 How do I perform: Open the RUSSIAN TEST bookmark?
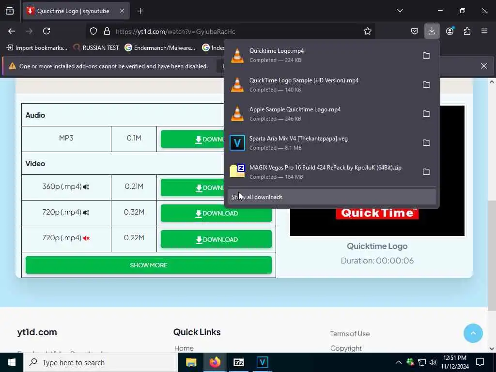tap(96, 48)
